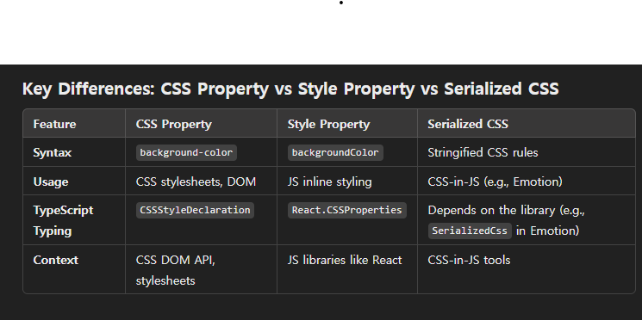Click the 'CSS-in-JS tools' cell
The height and width of the screenshot is (320, 642).
[469, 260]
